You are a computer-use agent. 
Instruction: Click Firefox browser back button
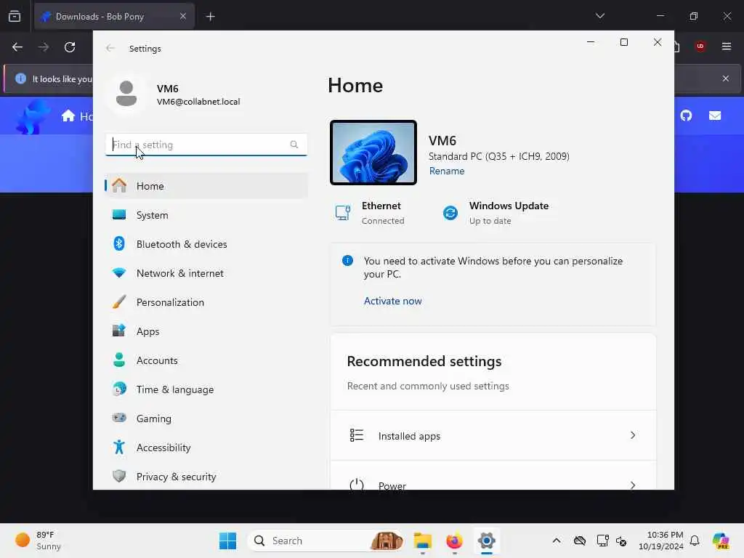click(17, 47)
